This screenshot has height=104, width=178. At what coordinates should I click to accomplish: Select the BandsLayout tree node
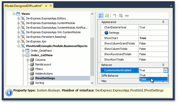[x=43, y=64]
